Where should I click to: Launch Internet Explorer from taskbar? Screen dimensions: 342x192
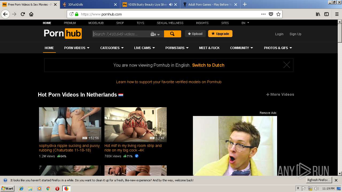tap(21, 189)
